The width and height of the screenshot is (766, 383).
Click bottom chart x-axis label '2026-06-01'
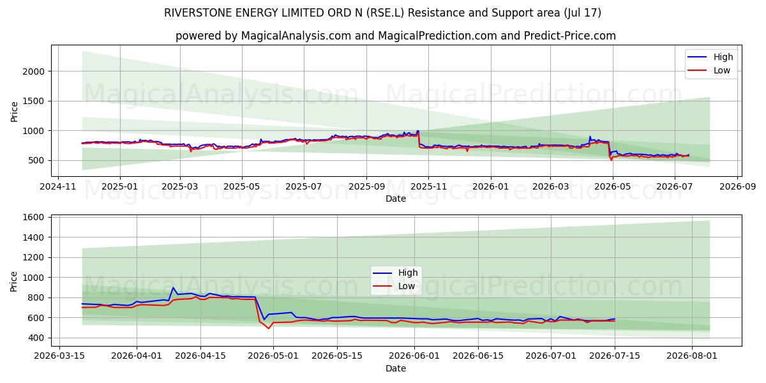point(414,357)
